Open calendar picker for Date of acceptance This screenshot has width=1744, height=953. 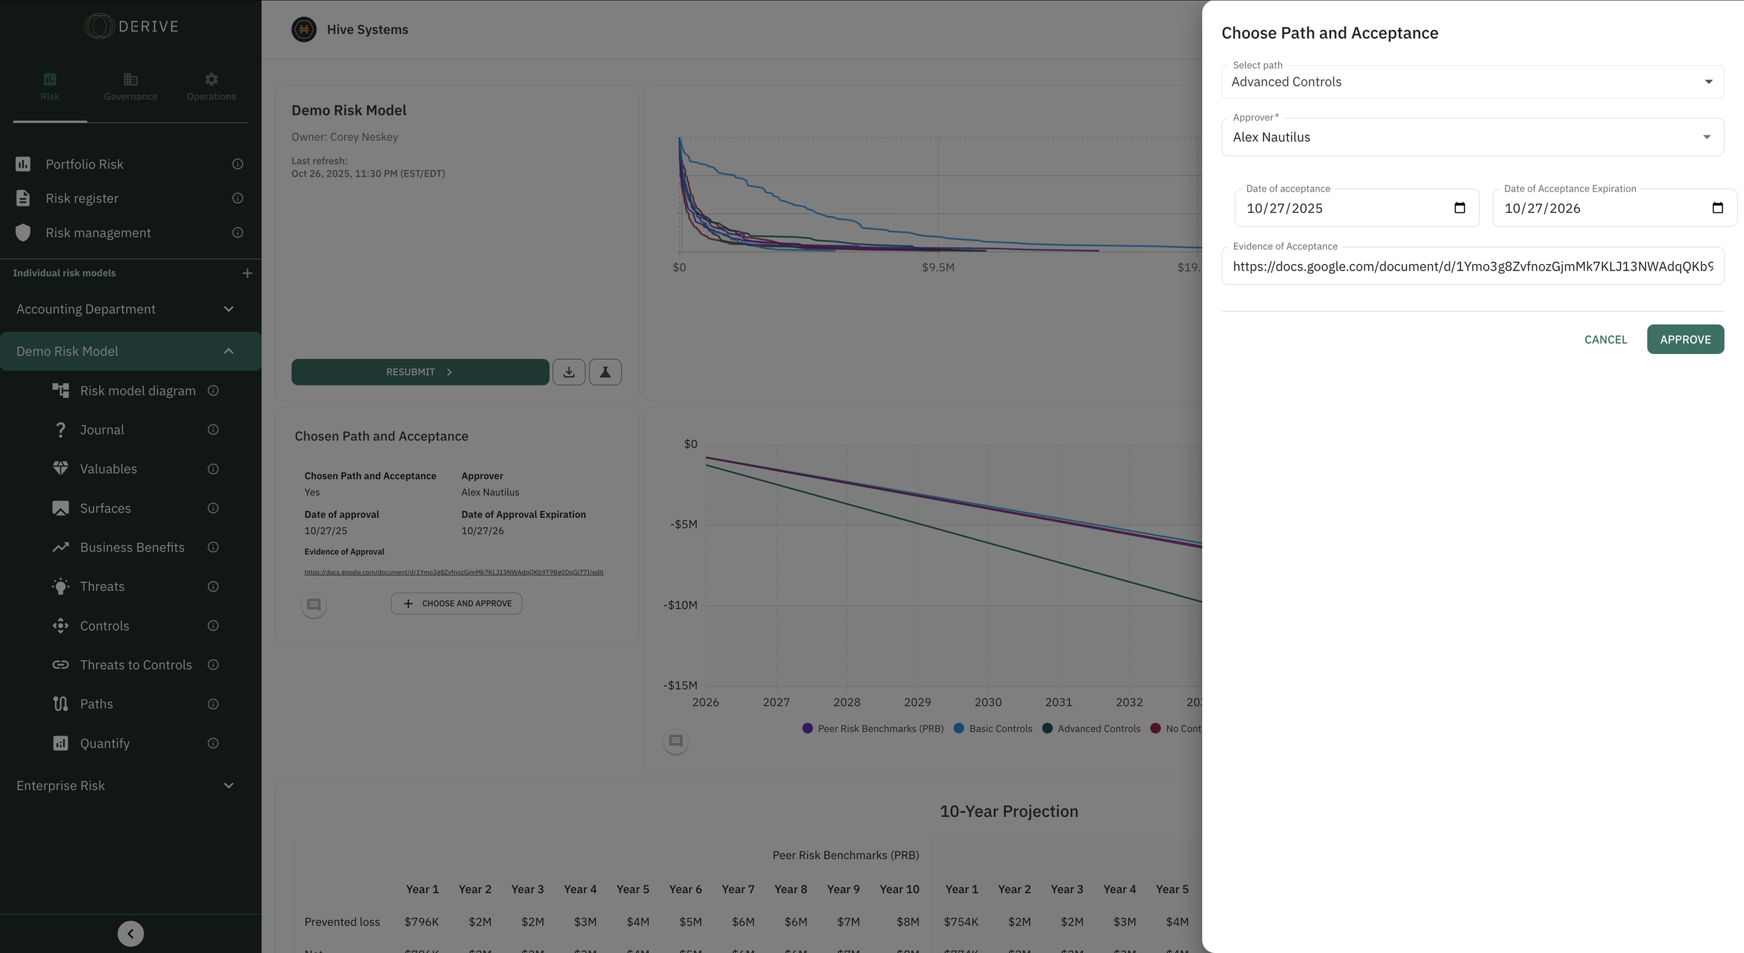(x=1459, y=208)
